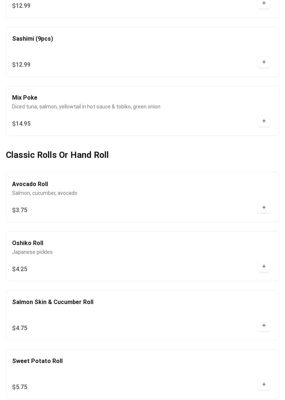Viewport: 285px width, 400px height.
Task: Click the $5.75 Sweet Potato Roll price
Action: 20,387
